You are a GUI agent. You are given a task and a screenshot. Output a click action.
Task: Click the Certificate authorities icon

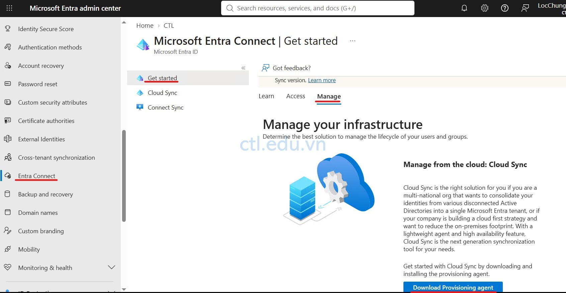(8, 121)
